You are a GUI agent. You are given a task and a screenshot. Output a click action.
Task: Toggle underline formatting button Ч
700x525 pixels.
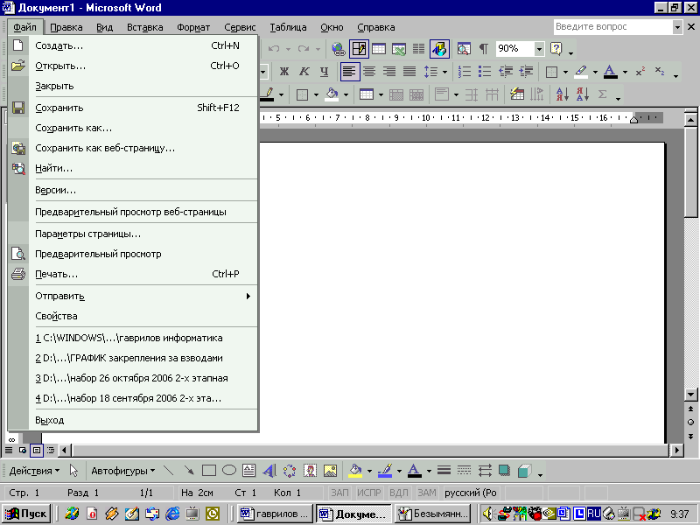tap(325, 72)
